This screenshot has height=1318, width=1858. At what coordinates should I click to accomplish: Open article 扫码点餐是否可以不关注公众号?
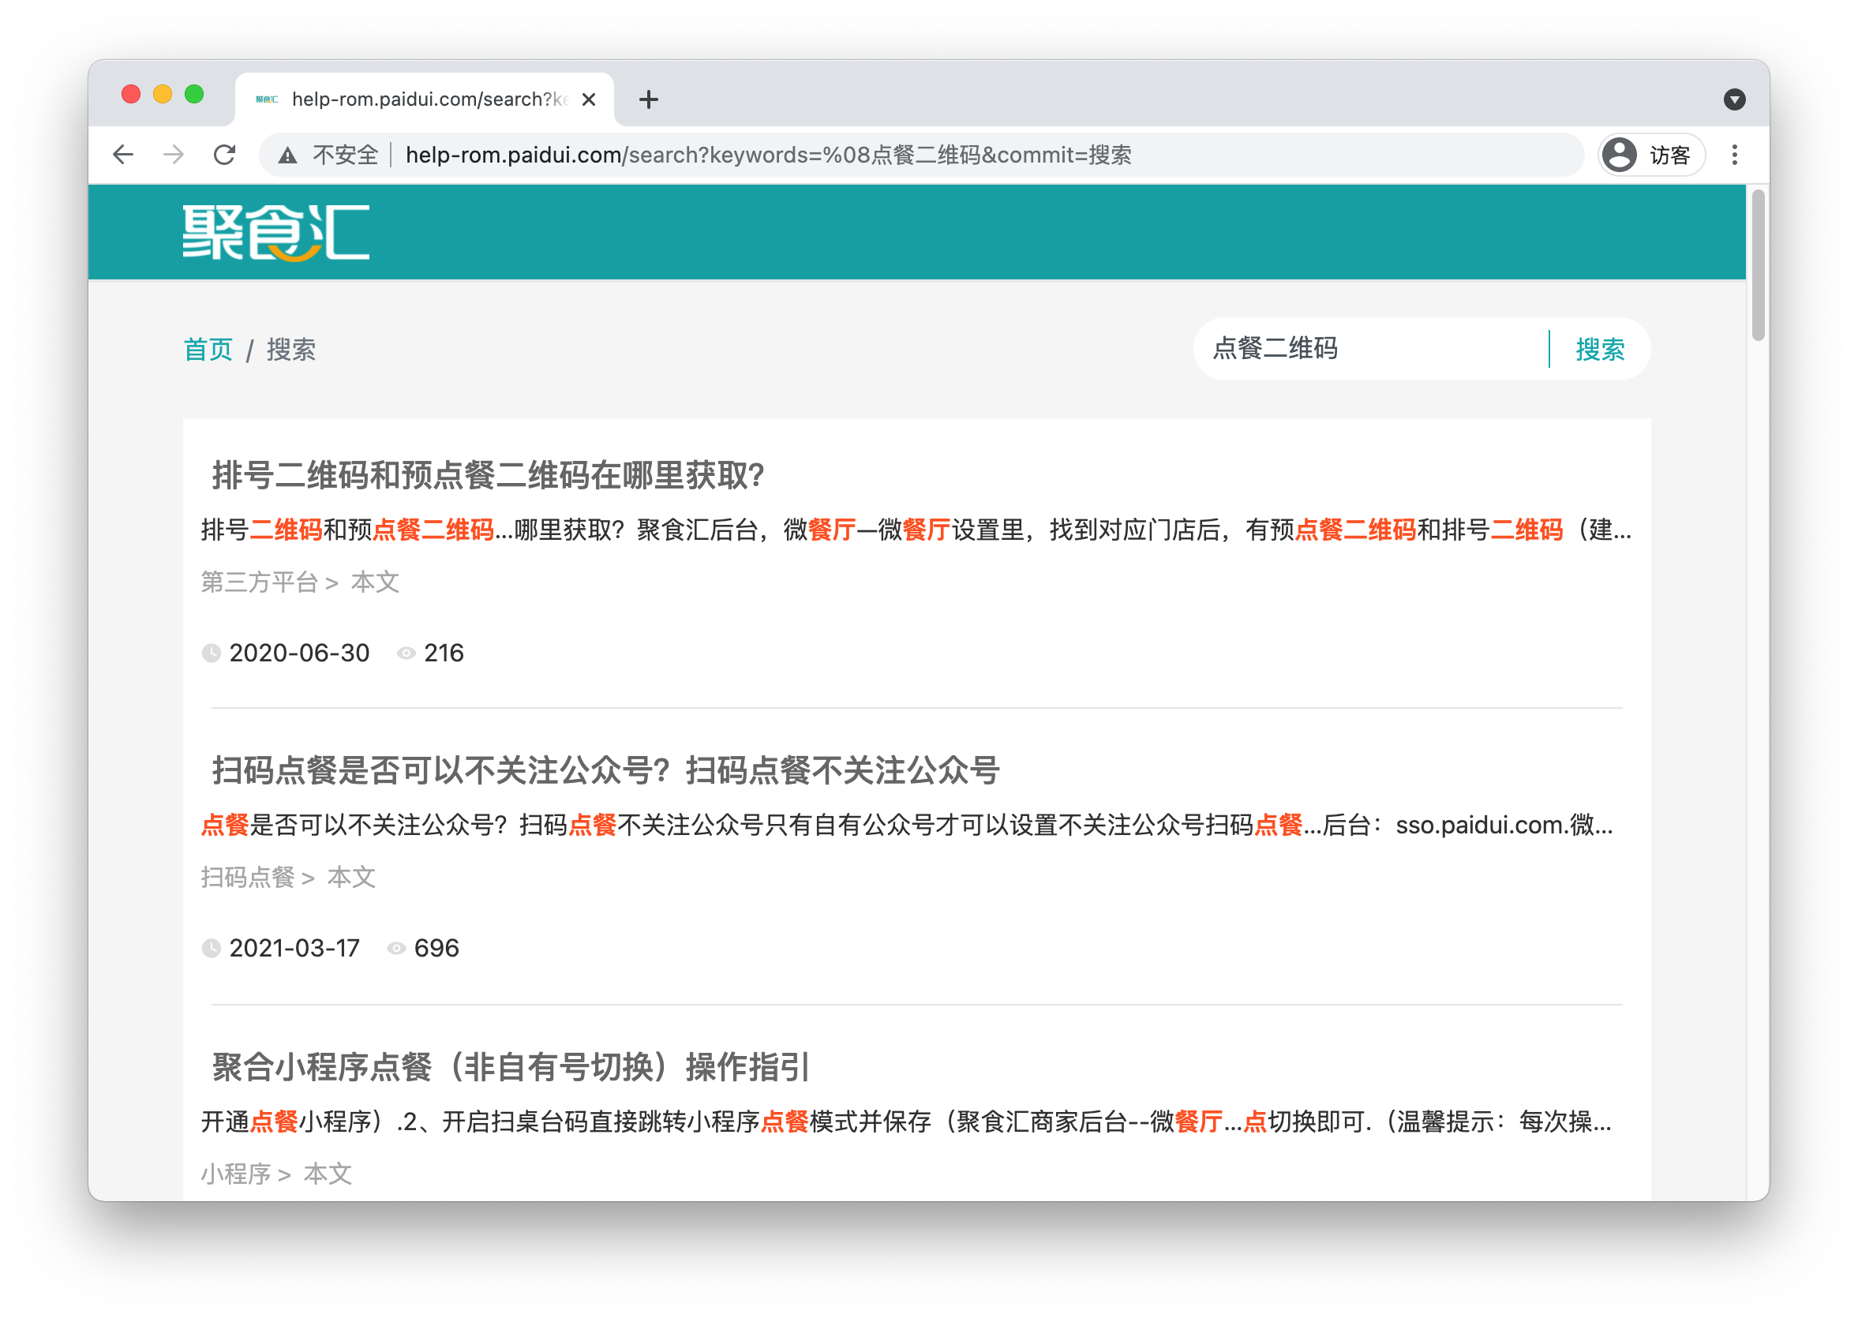click(x=605, y=771)
